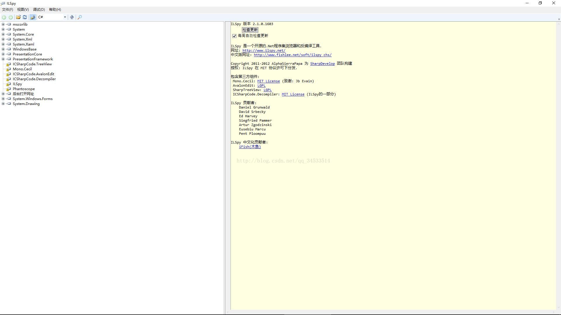This screenshot has width=561, height=315.
Task: Select the ILSpy tree item
Action: tap(17, 84)
